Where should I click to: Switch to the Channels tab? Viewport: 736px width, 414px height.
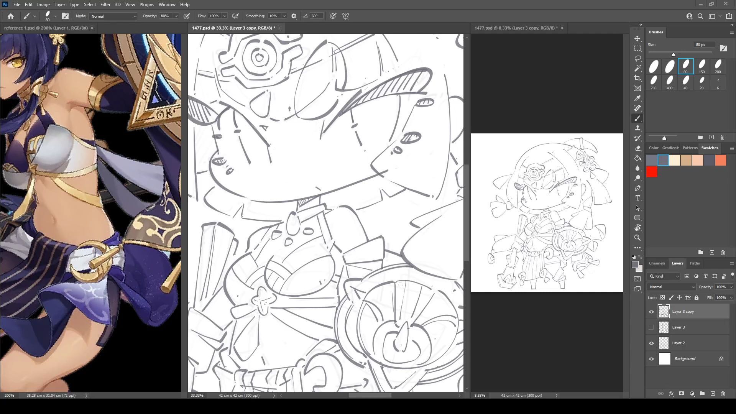point(657,263)
